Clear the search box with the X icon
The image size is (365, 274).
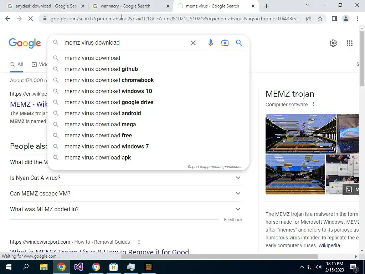[x=193, y=43]
